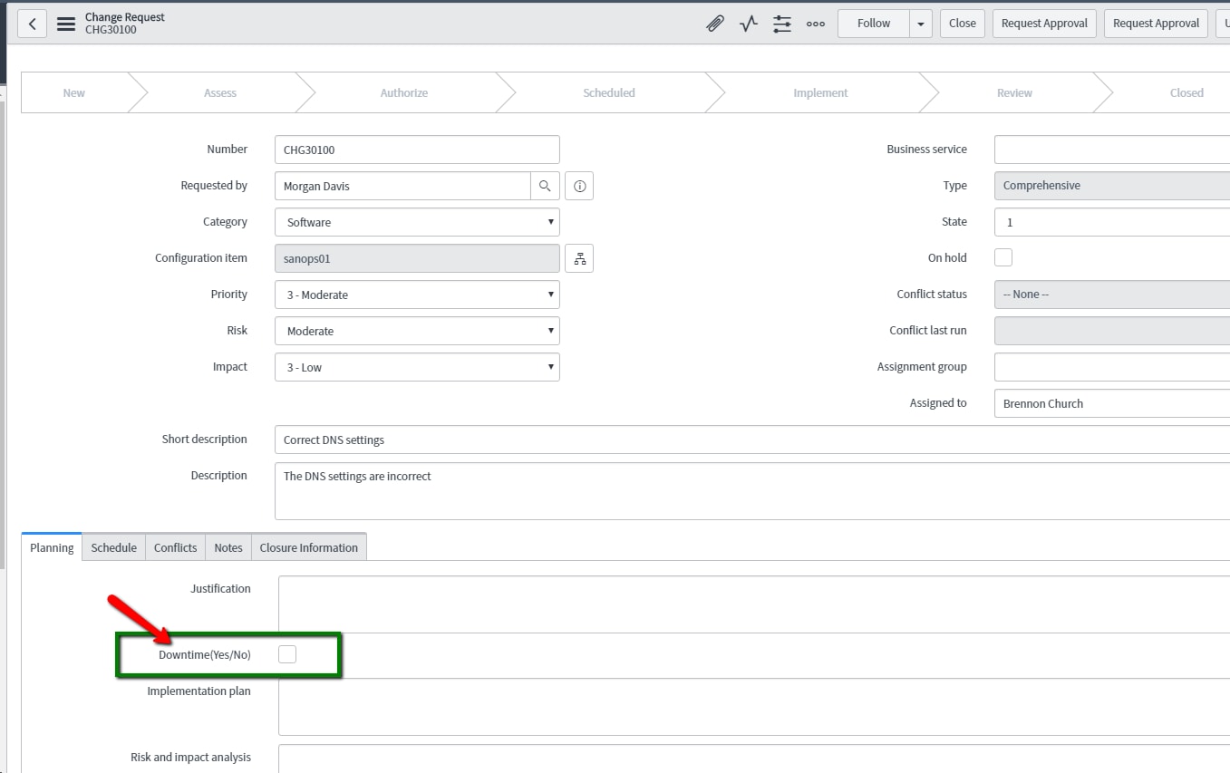
Task: Open the hamburger context menu icon
Action: tap(66, 24)
